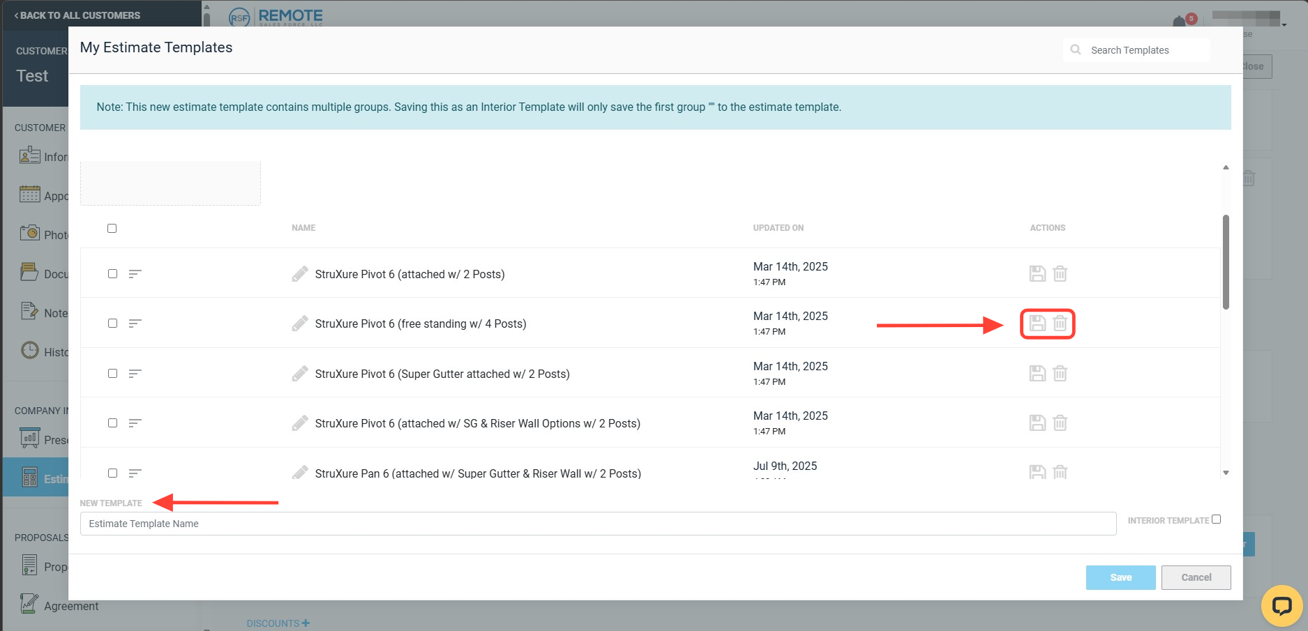Viewport: 1308px width, 631px height.
Task: Open user account dropdown arrow at top right
Action: 1284,25
